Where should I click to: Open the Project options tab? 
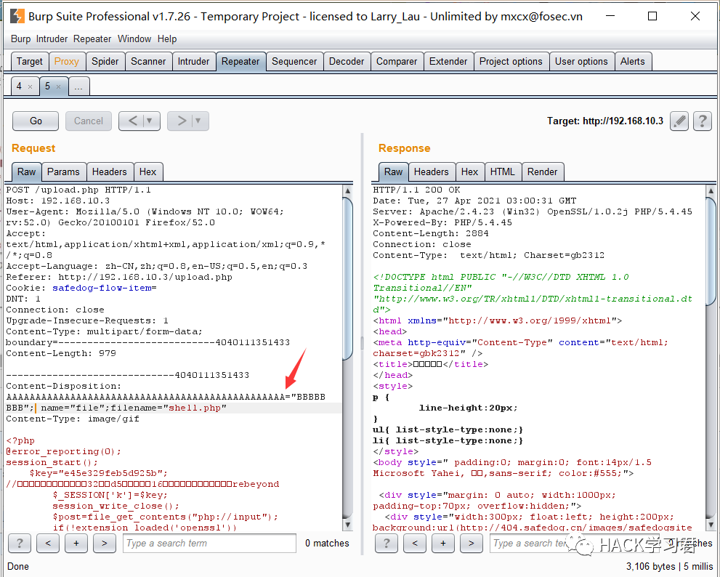pyautogui.click(x=511, y=62)
